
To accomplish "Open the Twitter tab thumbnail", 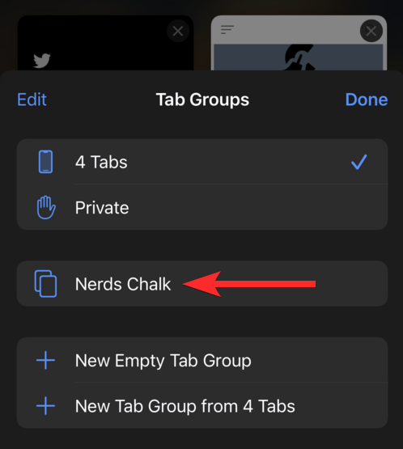I will pos(105,43).
